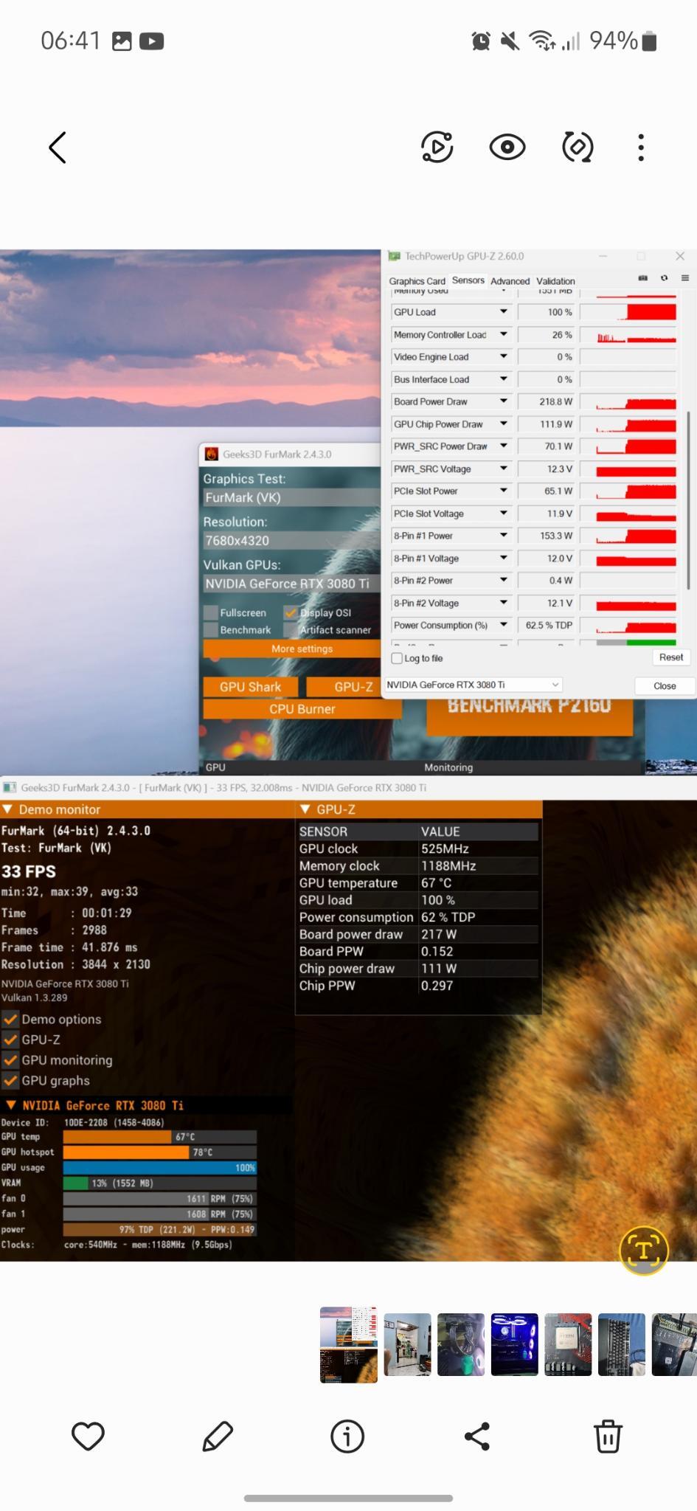697x1511 pixels.
Task: Open the Validation tab
Action: pyautogui.click(x=555, y=281)
